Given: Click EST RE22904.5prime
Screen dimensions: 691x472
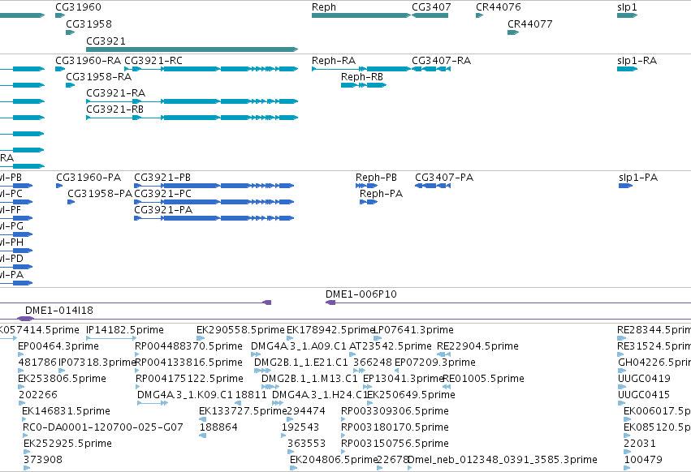Looking at the screenshot, I should point(444,354).
